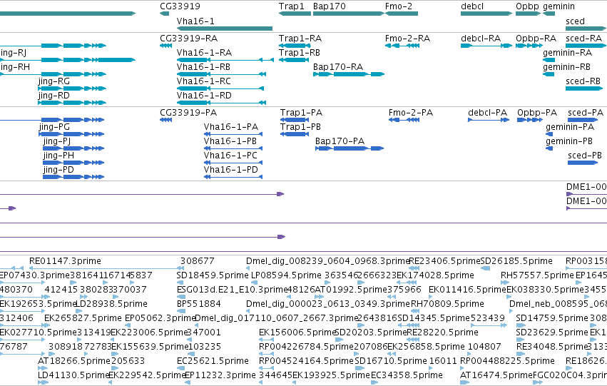
Task: Select transcript CG33919-RA
Action: 188,39
